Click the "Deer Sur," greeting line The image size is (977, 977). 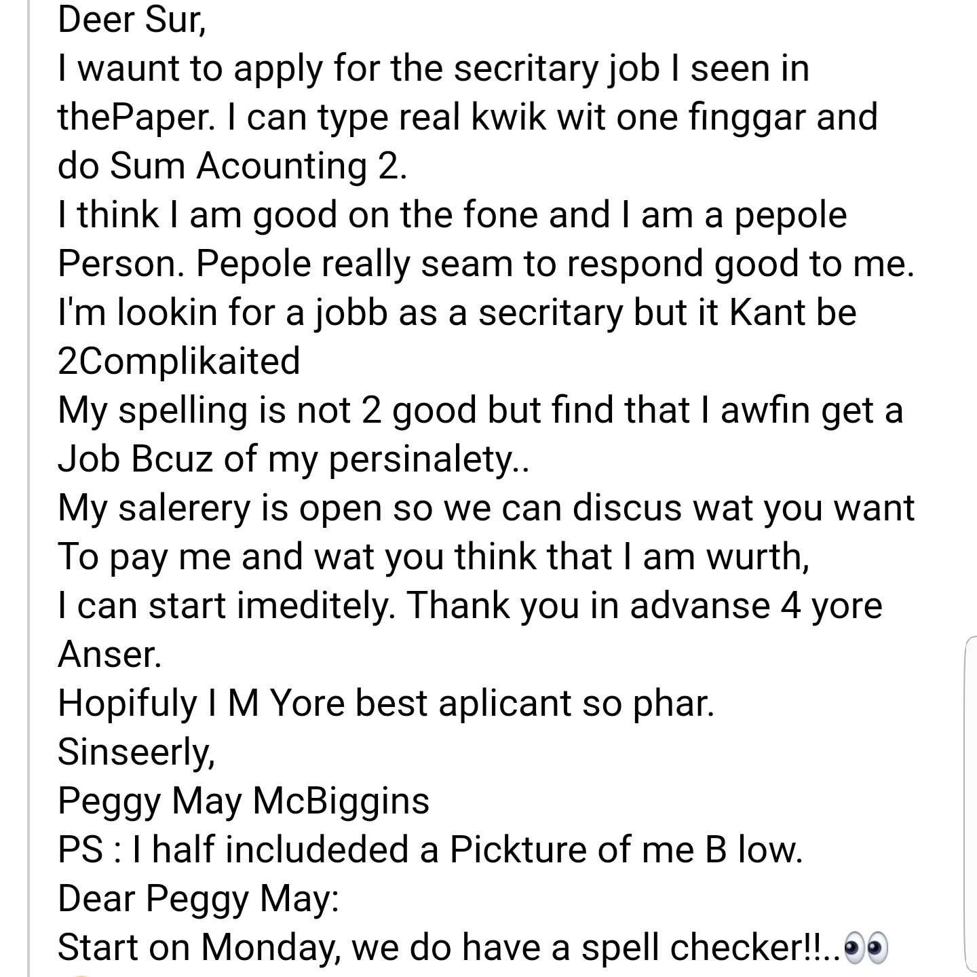click(x=131, y=19)
